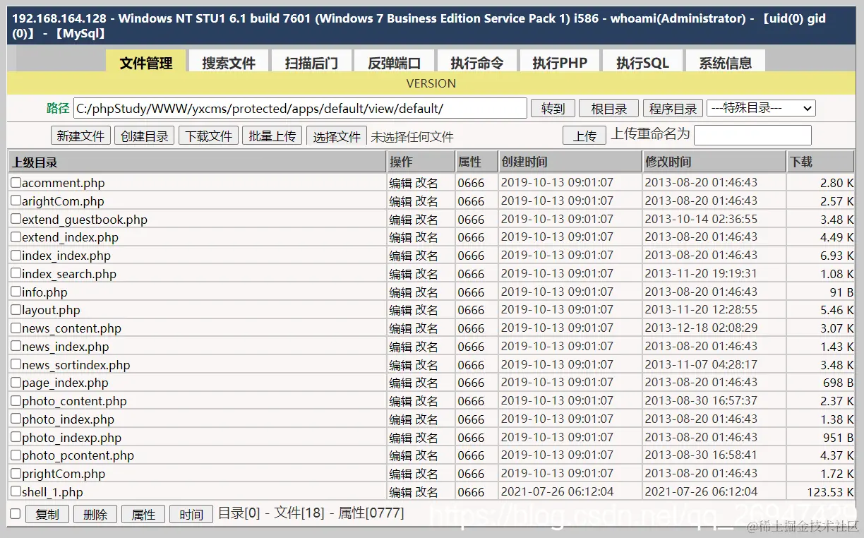Open the news_content.php file link
Viewport: 864px width, 538px height.
click(71, 328)
